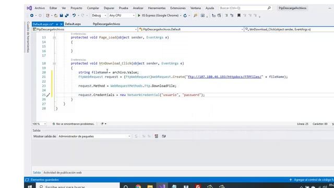Open File Explorer from the taskbar
The image size is (334, 188).
click(150, 186)
